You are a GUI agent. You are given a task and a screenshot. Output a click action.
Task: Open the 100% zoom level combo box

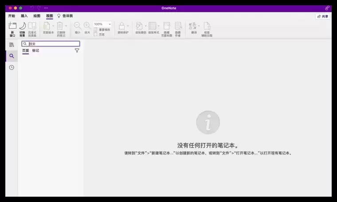pyautogui.click(x=102, y=24)
